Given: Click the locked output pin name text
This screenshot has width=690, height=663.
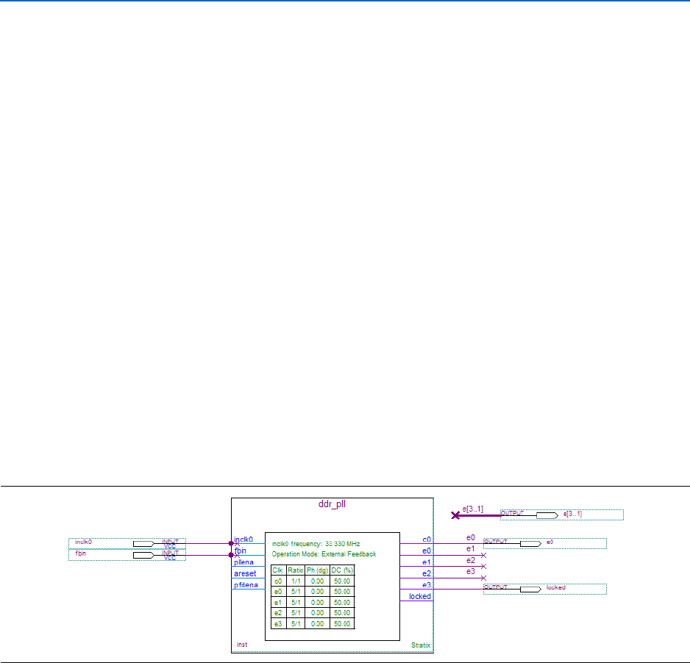Looking at the screenshot, I should [556, 587].
